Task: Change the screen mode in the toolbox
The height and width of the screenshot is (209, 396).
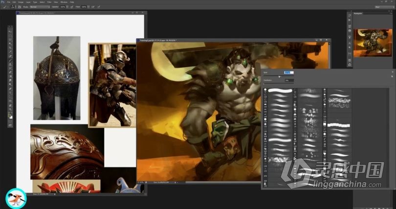Action: 10,126
